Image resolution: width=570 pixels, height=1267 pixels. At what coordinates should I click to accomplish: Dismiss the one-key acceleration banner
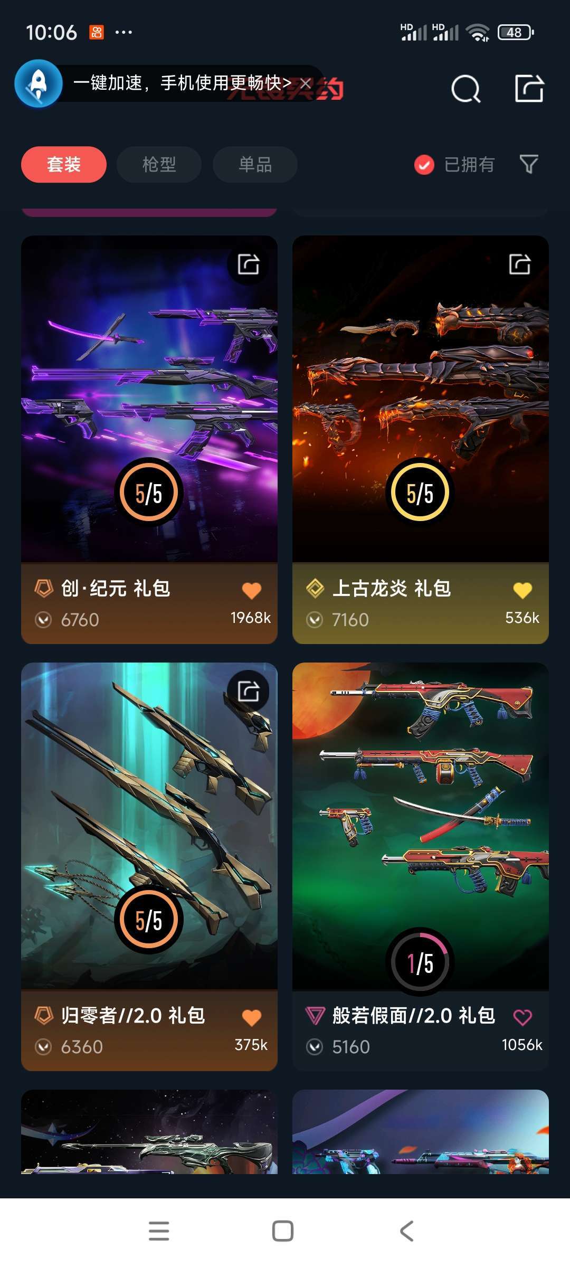tap(306, 83)
